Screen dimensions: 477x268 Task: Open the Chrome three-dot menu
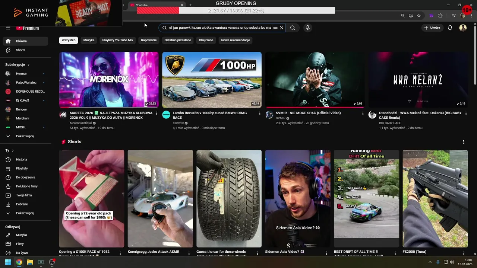coord(471,16)
